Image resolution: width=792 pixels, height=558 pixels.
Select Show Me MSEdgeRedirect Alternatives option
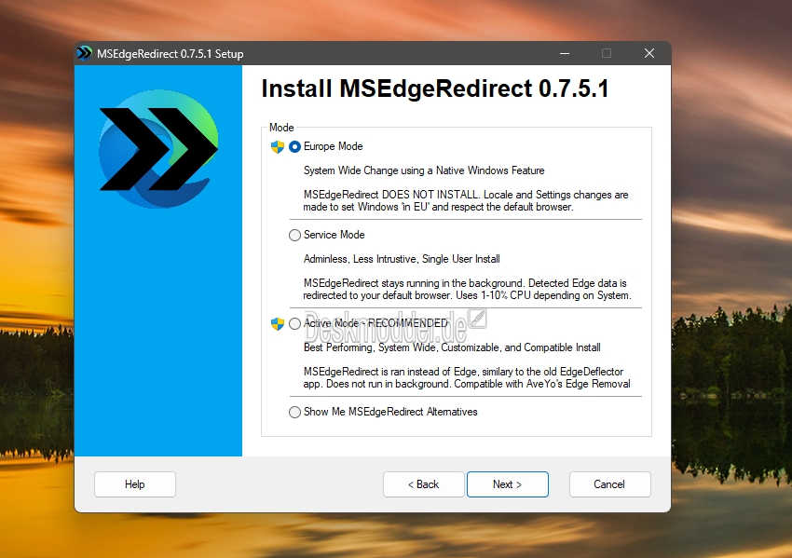tap(294, 412)
